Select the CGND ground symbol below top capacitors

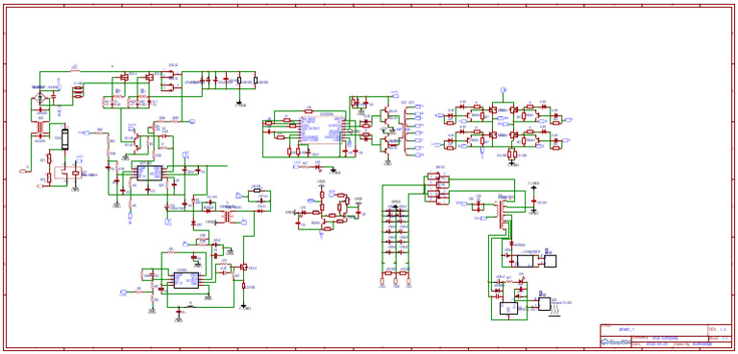[239, 104]
